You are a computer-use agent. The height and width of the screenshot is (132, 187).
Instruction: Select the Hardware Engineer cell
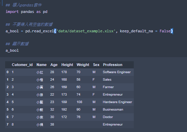117,102
